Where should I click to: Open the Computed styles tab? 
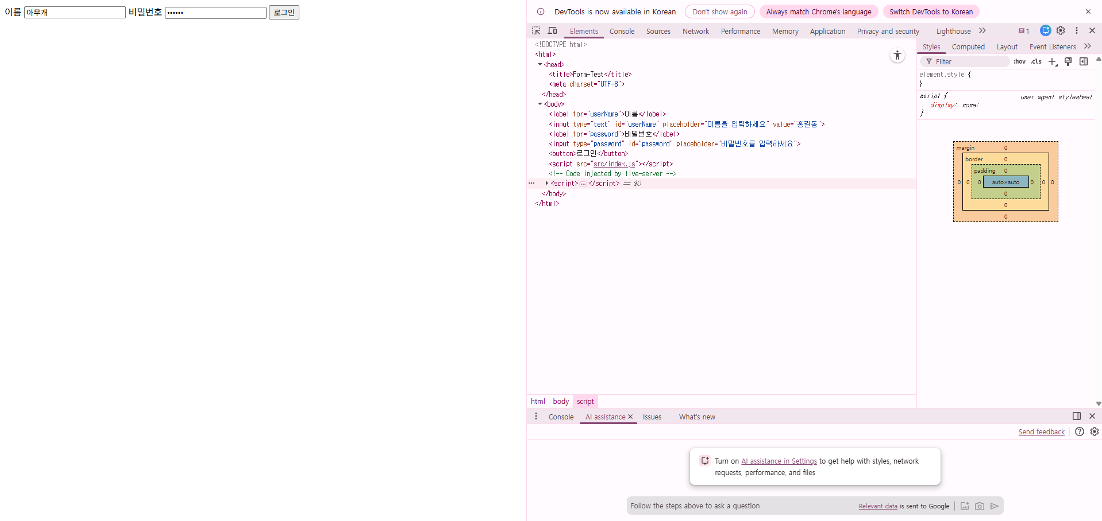(968, 47)
